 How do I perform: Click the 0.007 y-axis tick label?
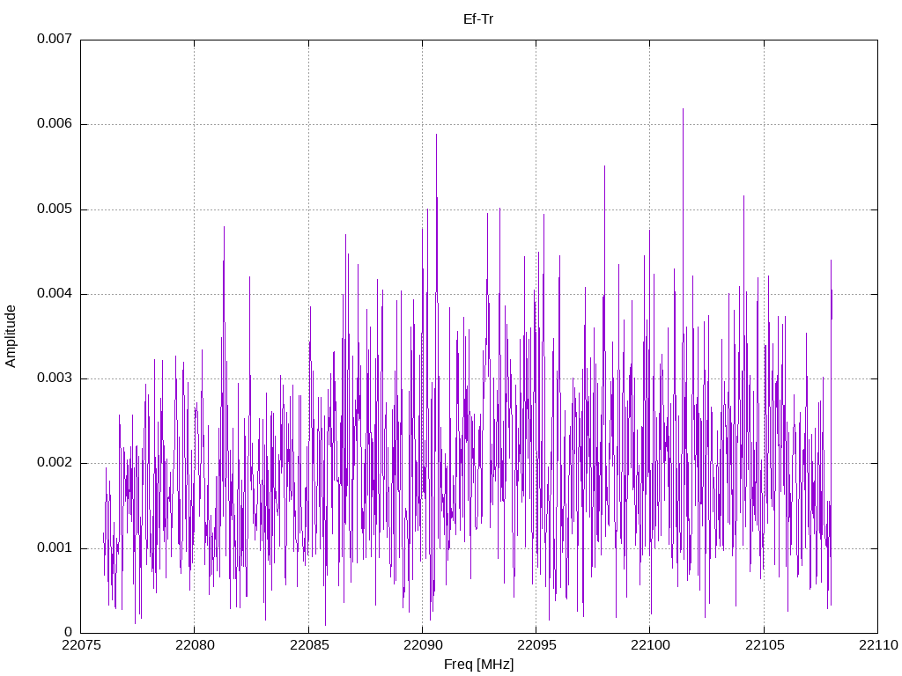tap(55, 39)
